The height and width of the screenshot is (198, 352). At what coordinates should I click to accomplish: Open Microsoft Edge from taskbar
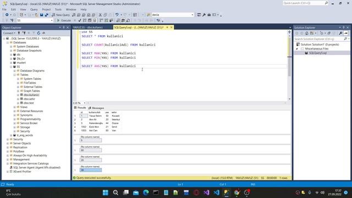pyautogui.click(x=146, y=193)
